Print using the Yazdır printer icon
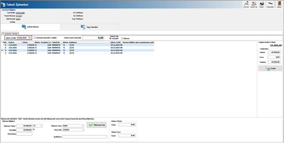This screenshot has height=143, width=284. [262, 4]
